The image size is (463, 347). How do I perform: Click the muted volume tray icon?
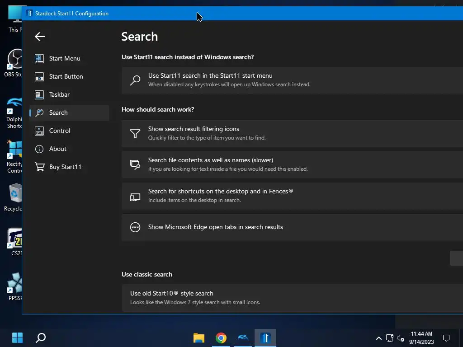(401, 338)
